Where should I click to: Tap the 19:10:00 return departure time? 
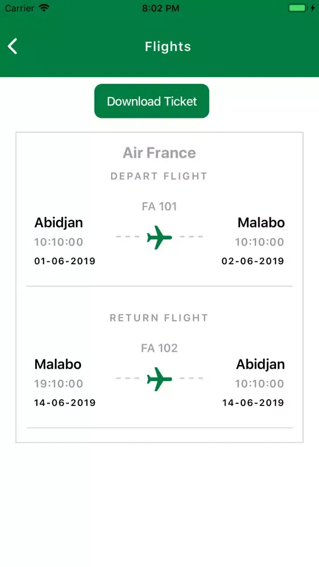click(x=58, y=384)
